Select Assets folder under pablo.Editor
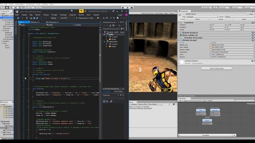 tap(114, 46)
